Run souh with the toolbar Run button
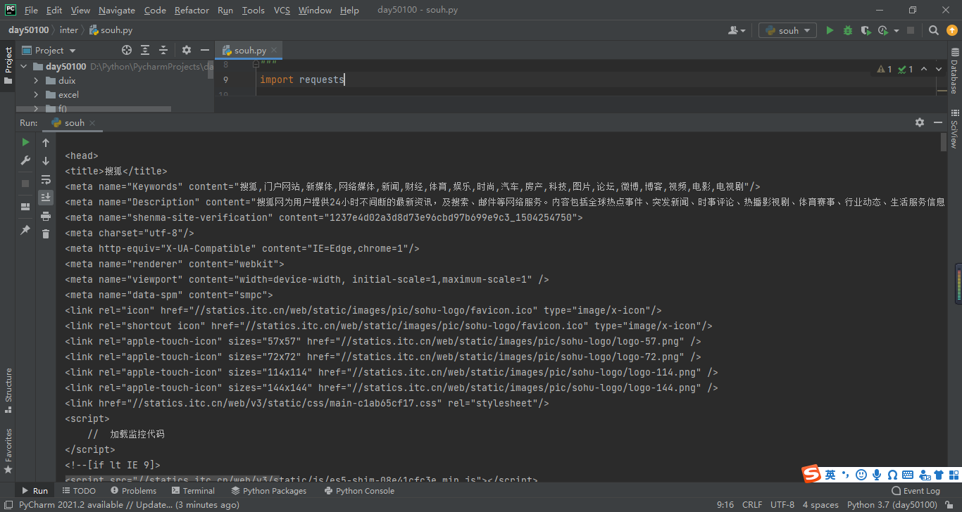 click(x=830, y=30)
